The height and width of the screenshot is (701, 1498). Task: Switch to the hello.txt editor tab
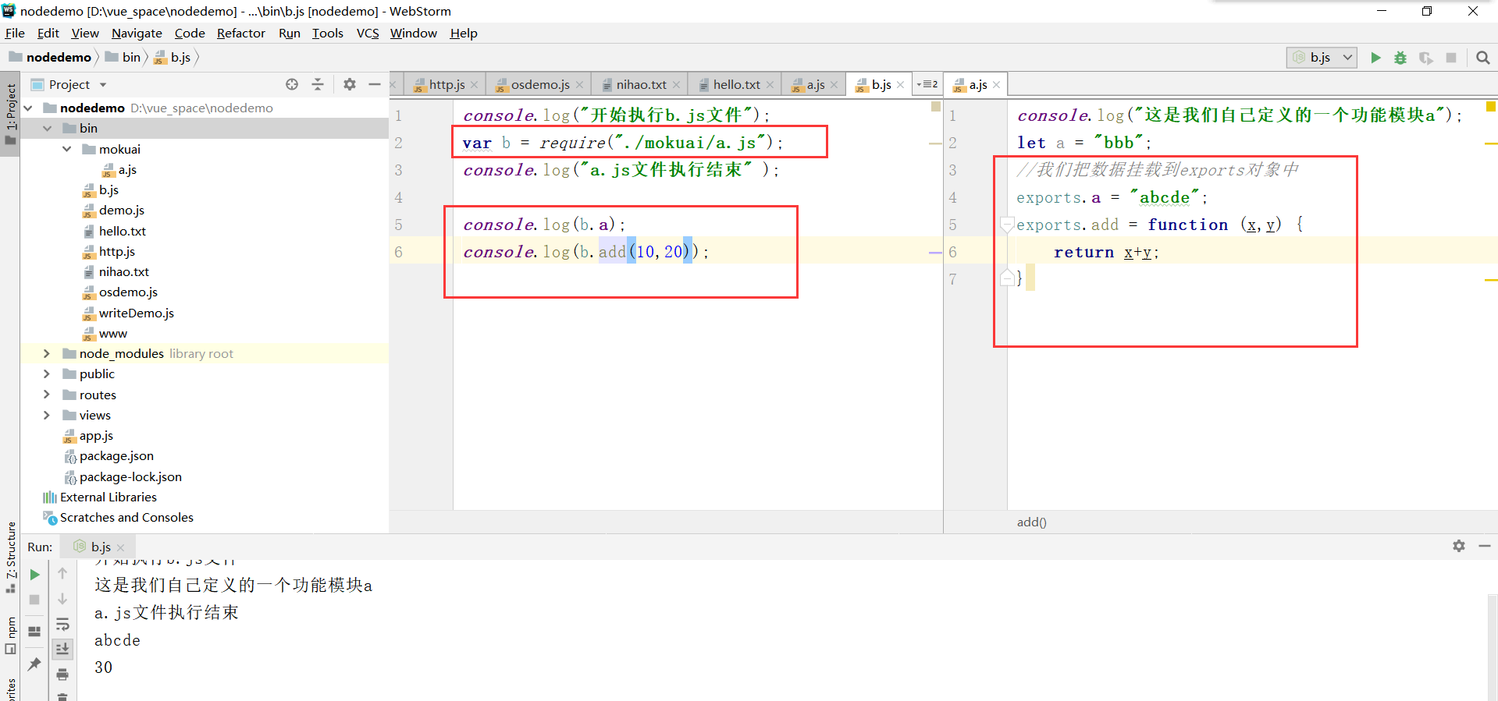click(x=735, y=84)
